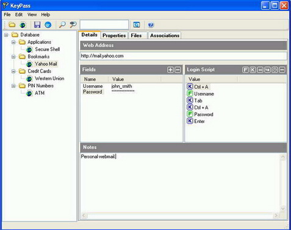Click the F icon in Login Script header

(x=245, y=70)
